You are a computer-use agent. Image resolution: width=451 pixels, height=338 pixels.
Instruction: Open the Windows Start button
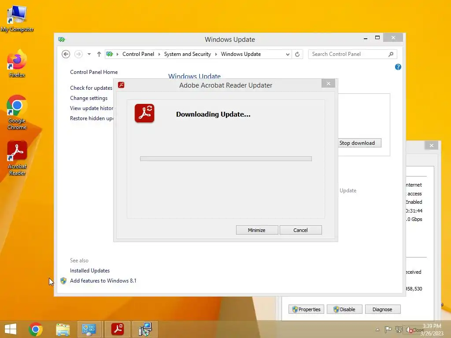tap(11, 329)
